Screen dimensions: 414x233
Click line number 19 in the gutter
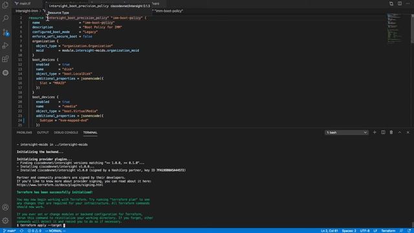pyautogui.click(x=20, y=97)
